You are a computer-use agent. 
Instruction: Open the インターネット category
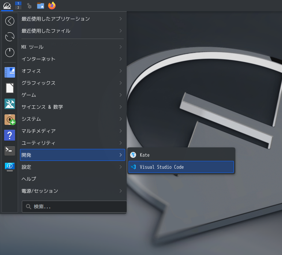(73, 59)
